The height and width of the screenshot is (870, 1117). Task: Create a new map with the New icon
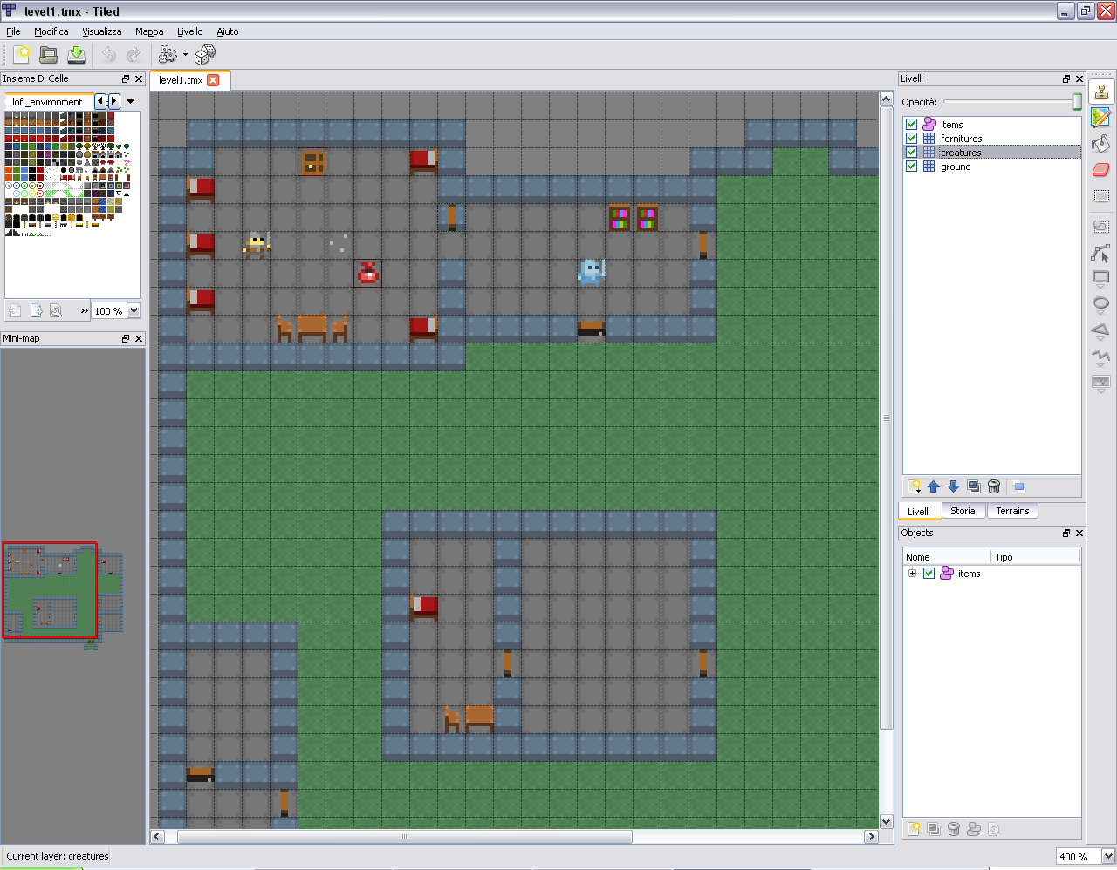pyautogui.click(x=22, y=55)
